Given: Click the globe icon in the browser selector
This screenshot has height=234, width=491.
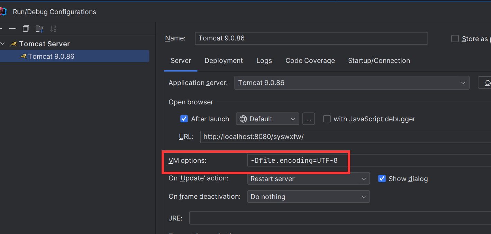Looking at the screenshot, I should (x=243, y=119).
